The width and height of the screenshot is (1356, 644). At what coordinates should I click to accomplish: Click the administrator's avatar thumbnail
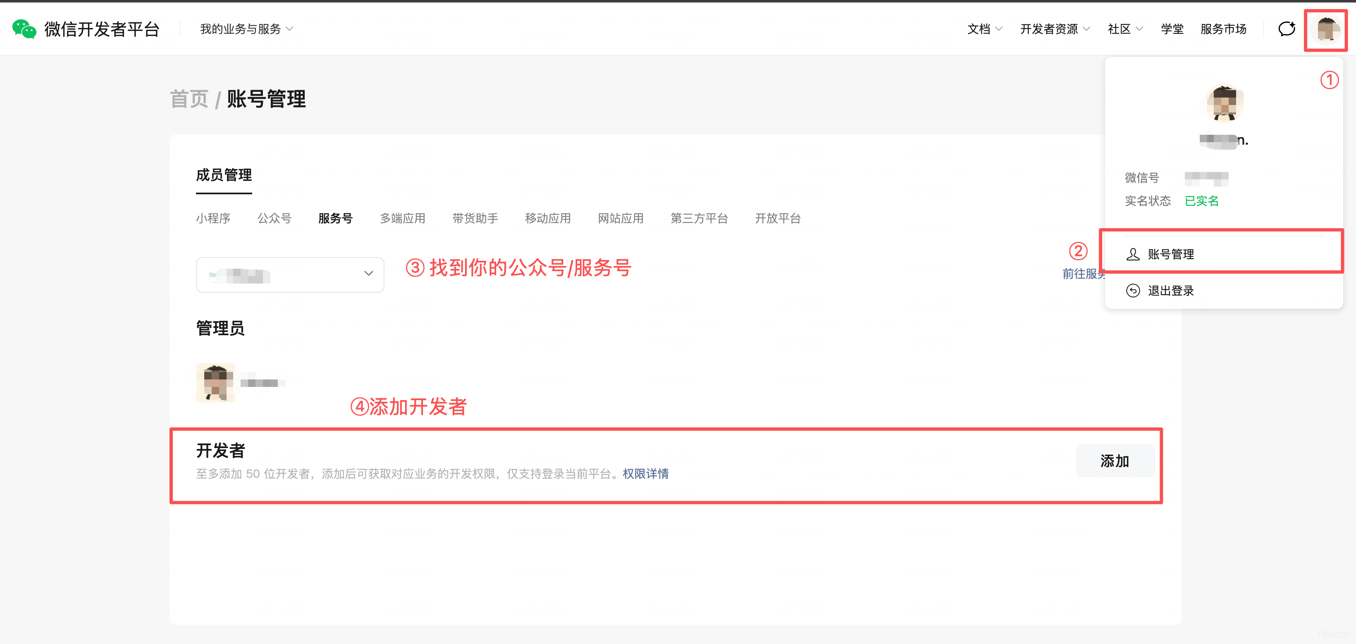tap(216, 382)
